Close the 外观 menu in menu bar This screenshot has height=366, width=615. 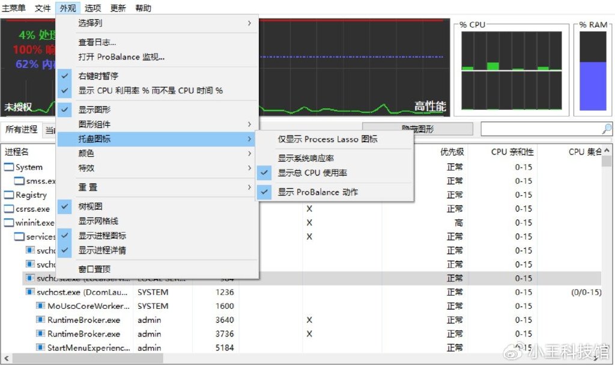[x=68, y=8]
